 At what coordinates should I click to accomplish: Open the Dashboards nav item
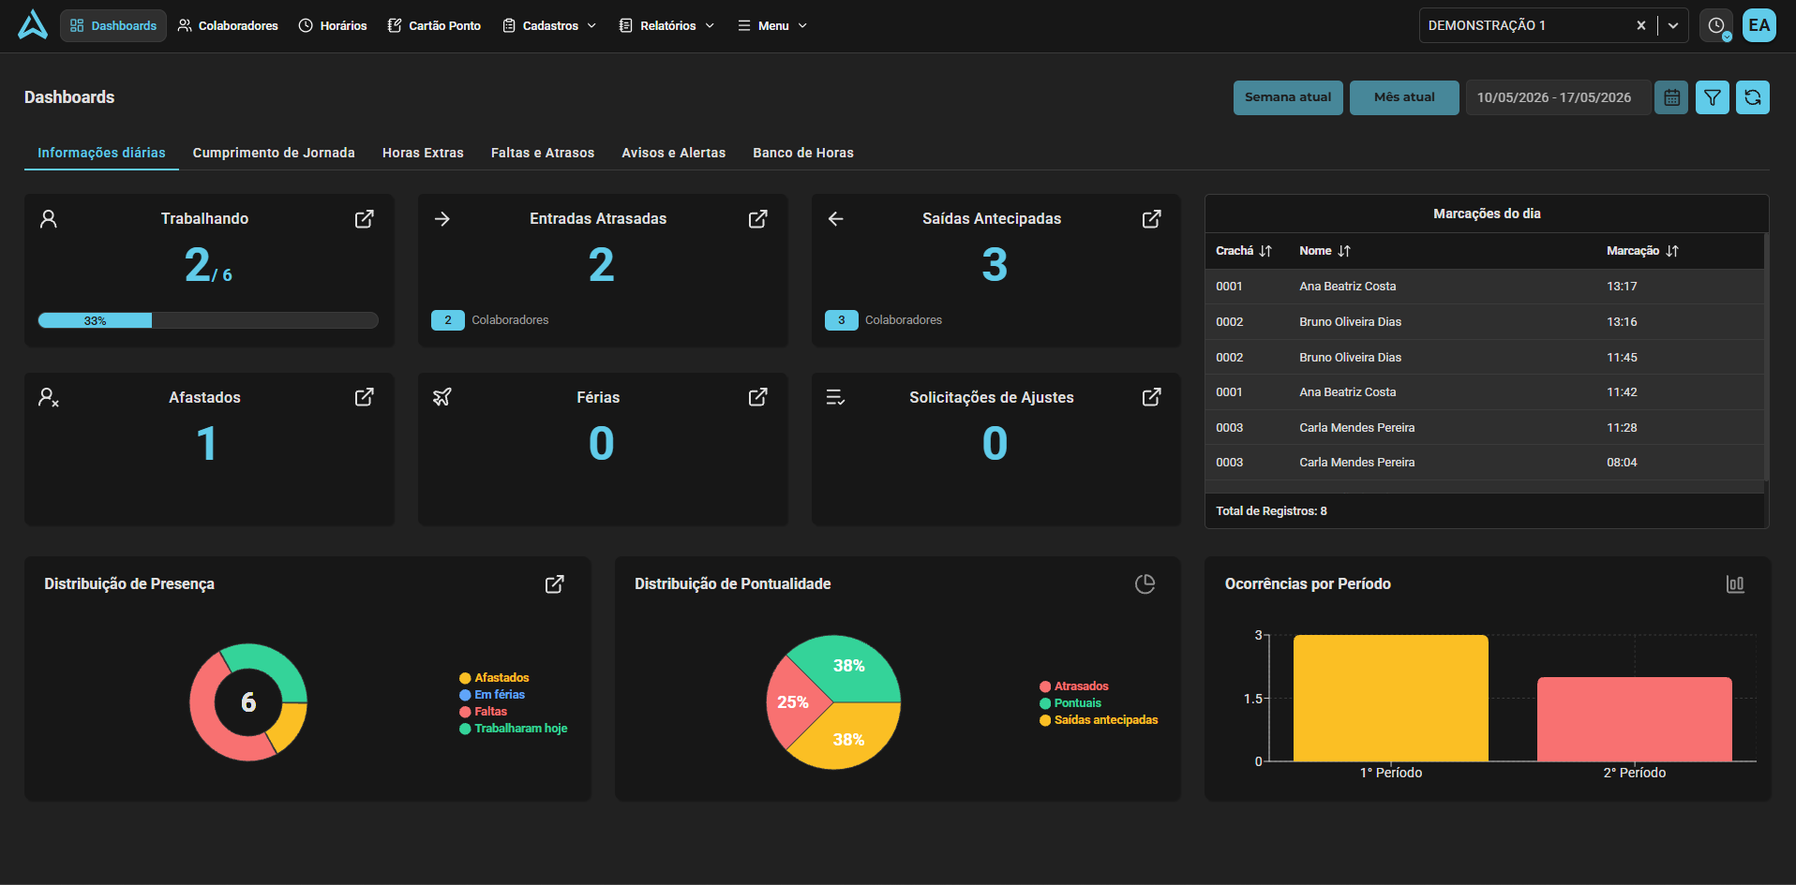pos(113,25)
